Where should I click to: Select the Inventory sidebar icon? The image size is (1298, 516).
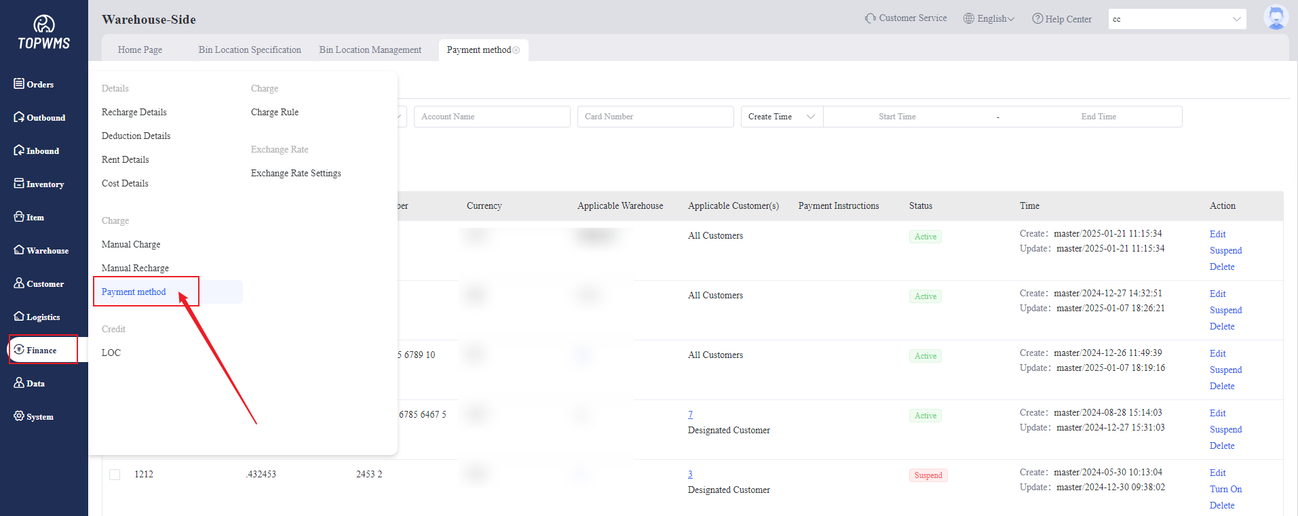point(19,183)
